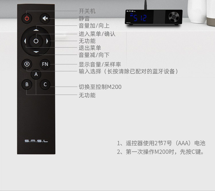215x191 pixels.
Task: Click the input select button beside FN
Action: click(27, 64)
